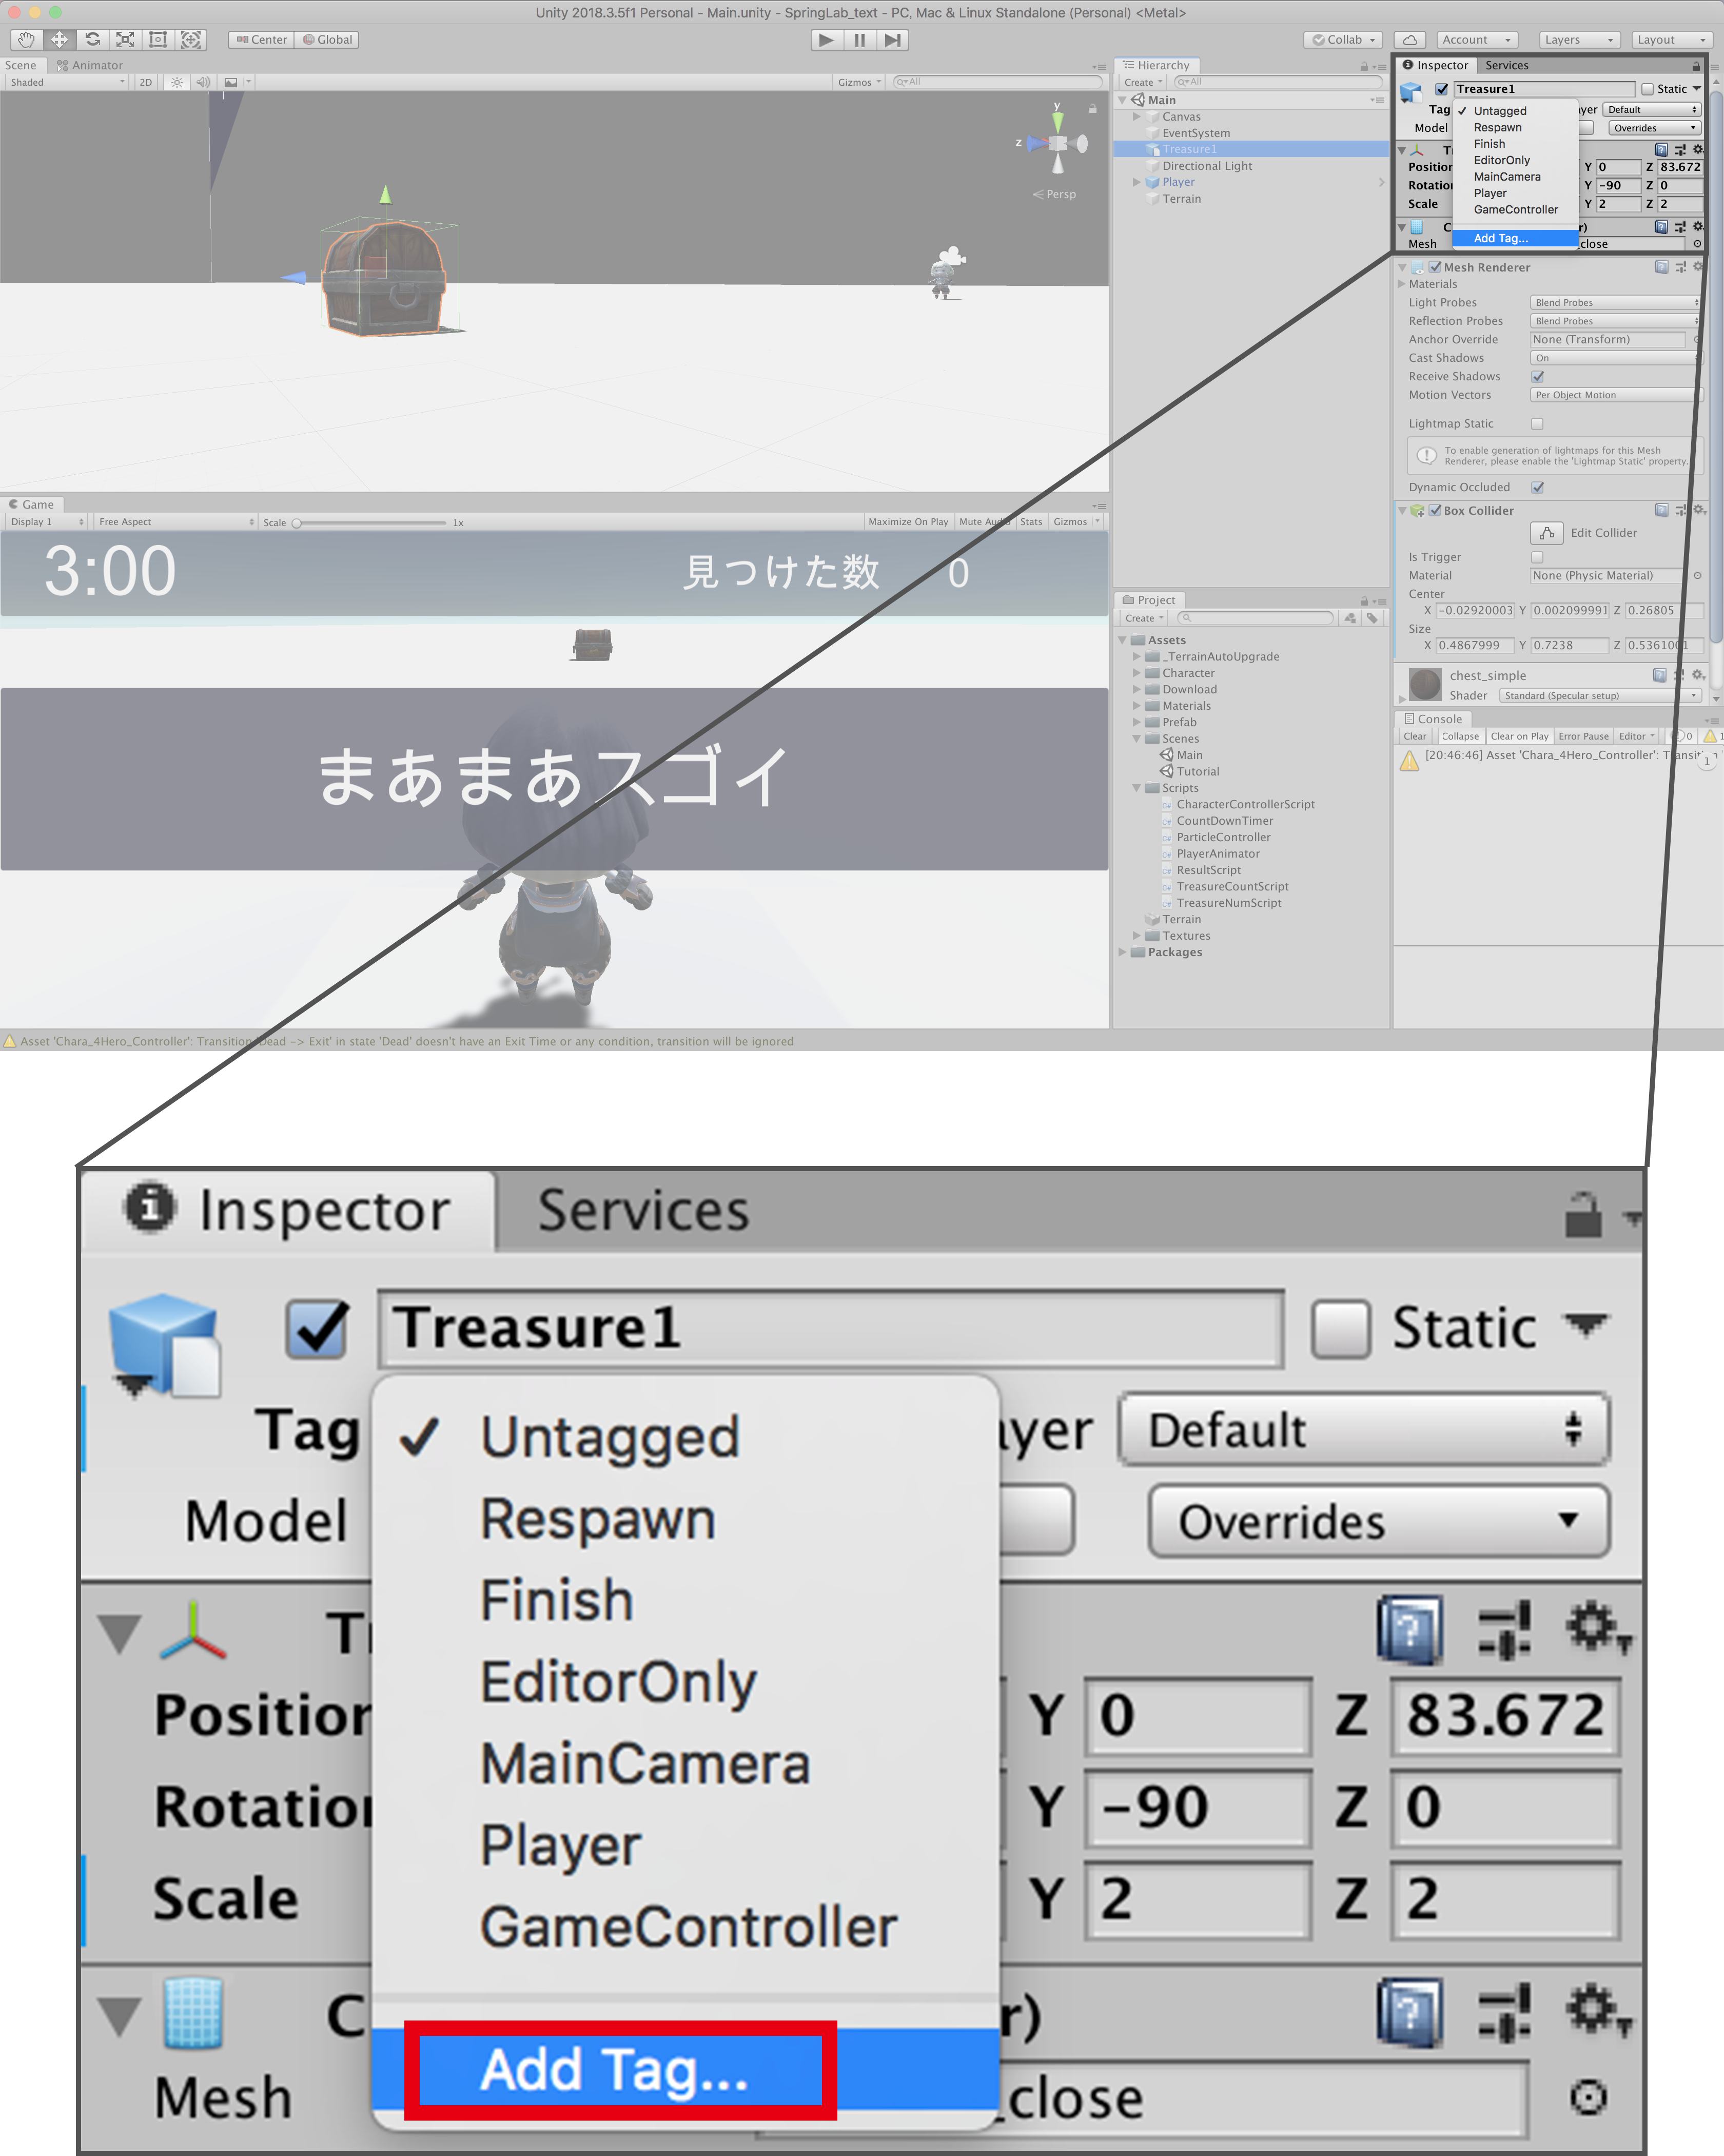Click the Step forward button
The image size is (1724, 2156).
click(x=892, y=40)
